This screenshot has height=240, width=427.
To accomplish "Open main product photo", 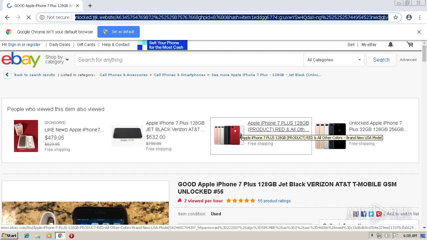I will (x=85, y=213).
